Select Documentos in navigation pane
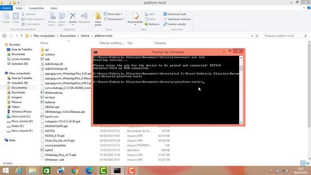311x175 pixels. pos(19,87)
